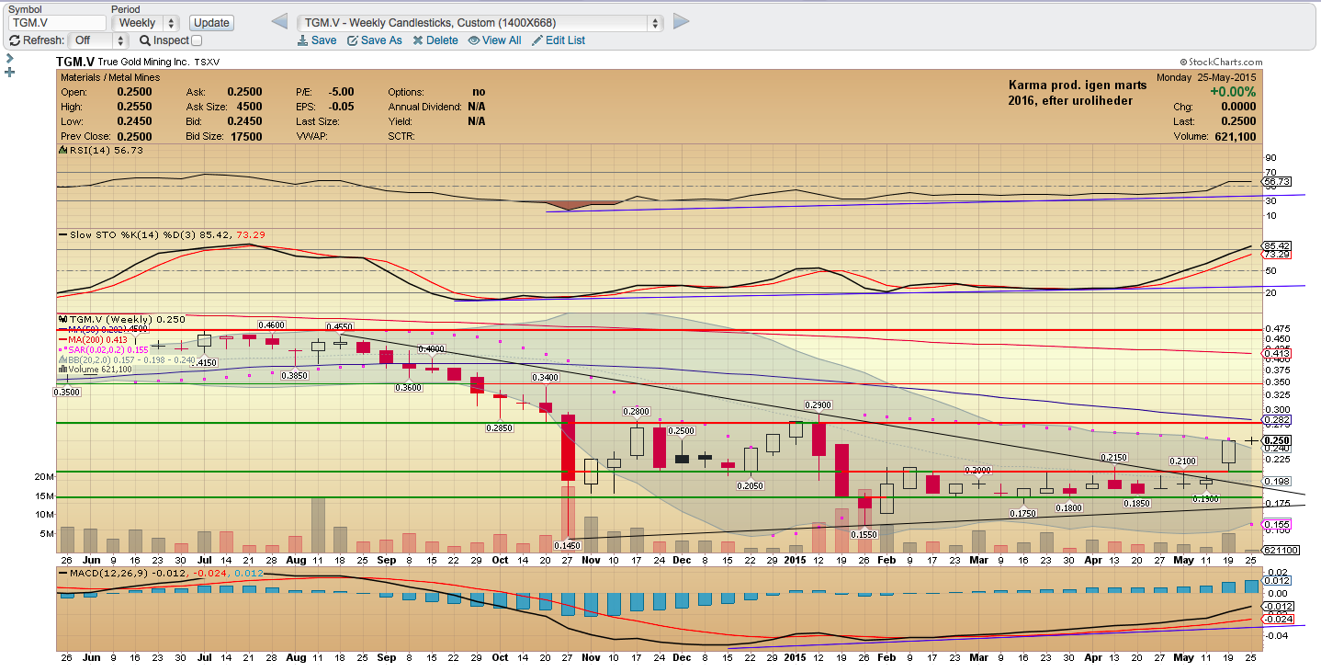The width and height of the screenshot is (1321, 672).
Task: Click the View All eye icon
Action: (x=474, y=40)
